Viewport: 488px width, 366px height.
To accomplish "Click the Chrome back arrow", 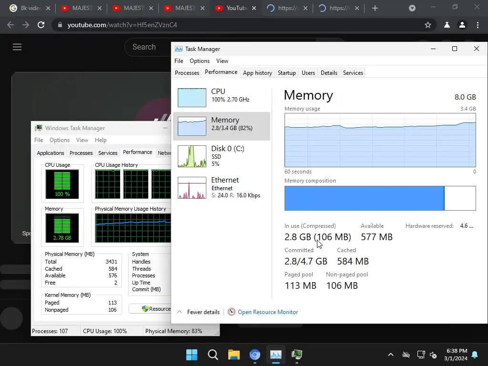I will [x=10, y=25].
